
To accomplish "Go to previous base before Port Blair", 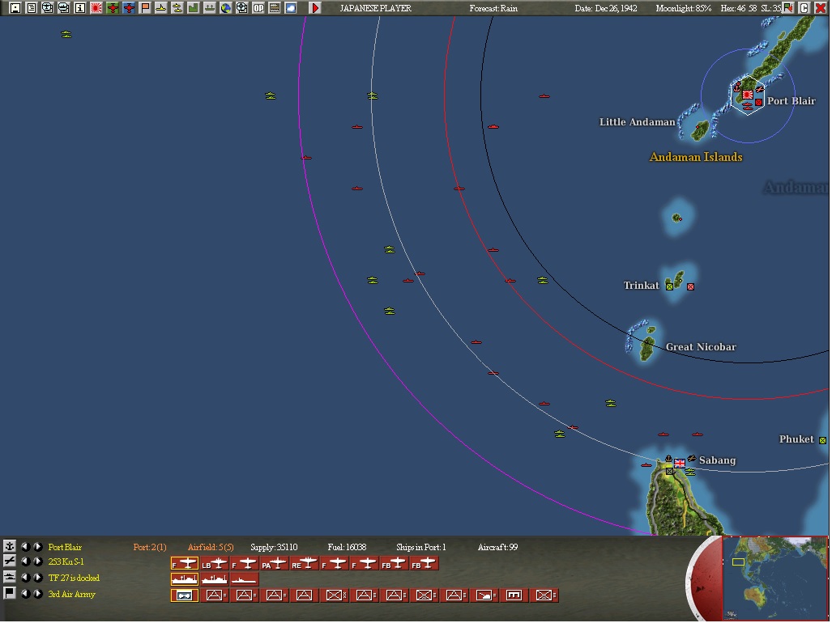I will coord(25,546).
